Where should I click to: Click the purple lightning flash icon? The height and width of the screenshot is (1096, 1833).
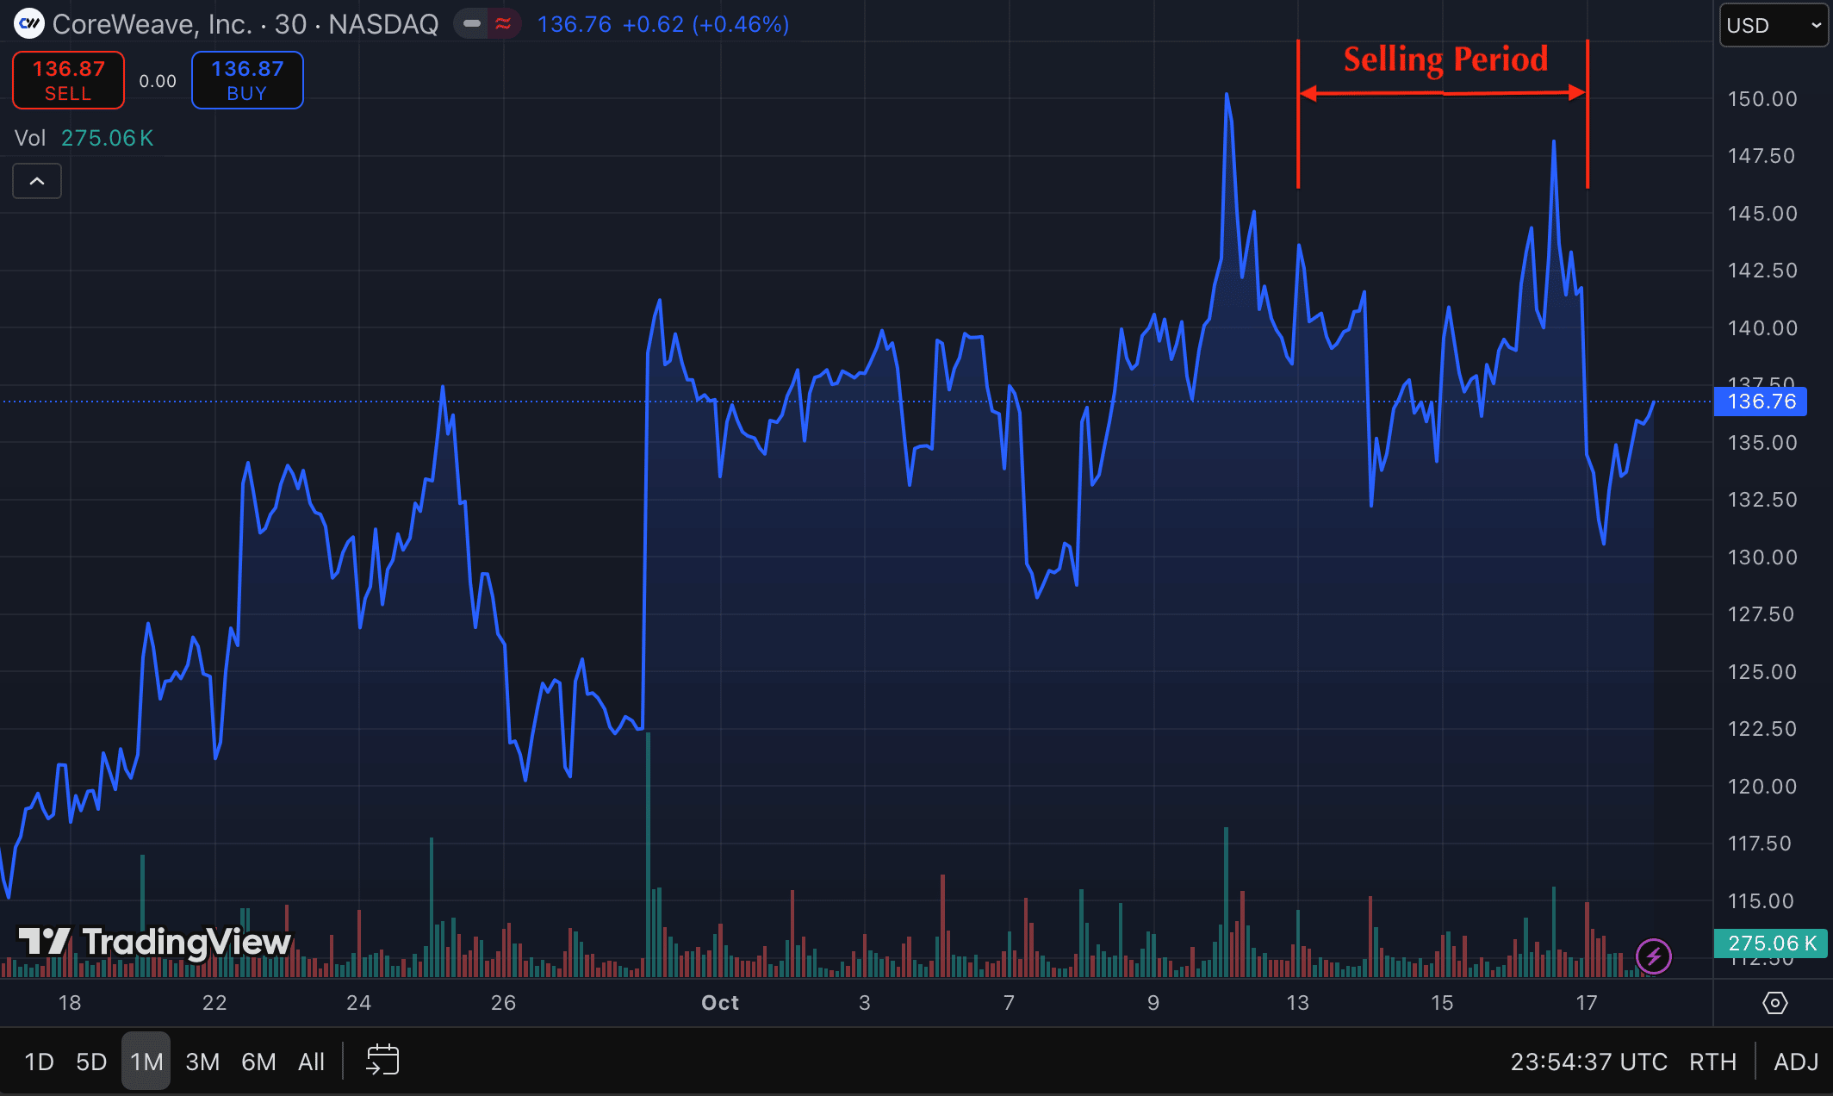click(1653, 956)
